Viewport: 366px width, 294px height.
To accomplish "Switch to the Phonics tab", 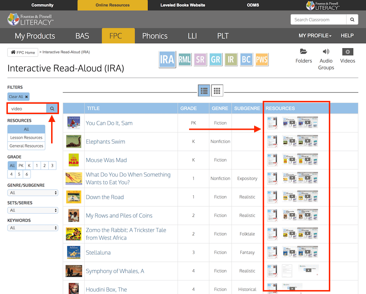I will point(154,36).
